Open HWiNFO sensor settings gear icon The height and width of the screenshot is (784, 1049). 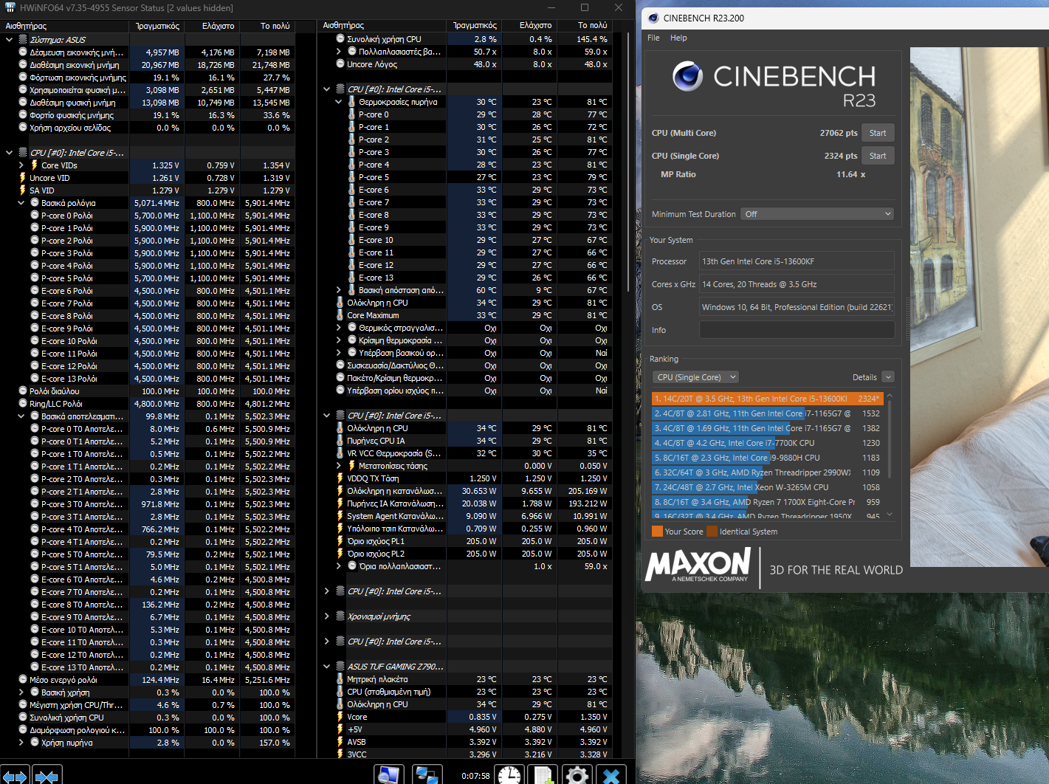(x=577, y=775)
